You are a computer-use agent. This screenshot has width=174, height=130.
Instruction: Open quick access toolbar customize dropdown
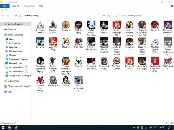pos(6,10)
